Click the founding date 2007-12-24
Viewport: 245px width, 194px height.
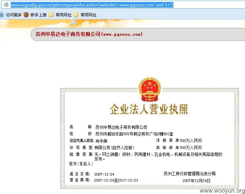coord(104,174)
